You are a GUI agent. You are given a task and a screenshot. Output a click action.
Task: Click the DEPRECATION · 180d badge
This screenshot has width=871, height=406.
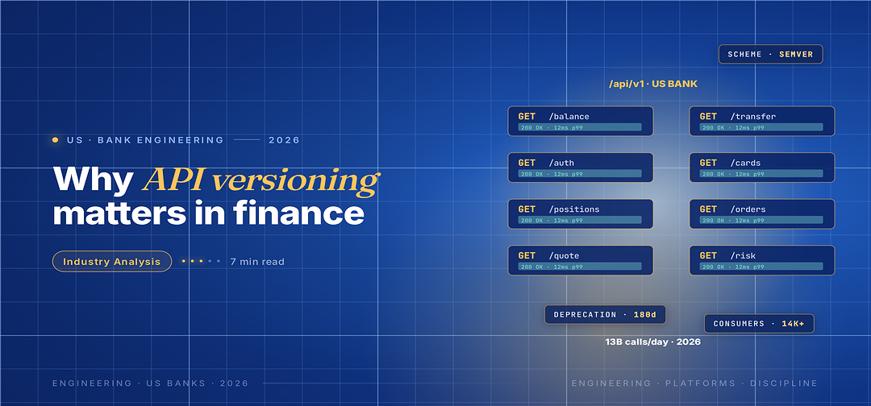605,314
